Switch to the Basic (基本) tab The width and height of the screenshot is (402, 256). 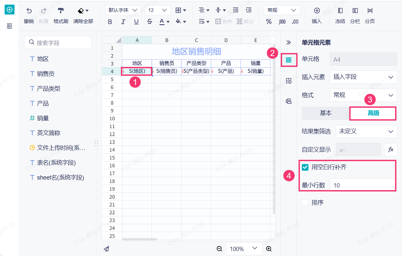[326, 113]
